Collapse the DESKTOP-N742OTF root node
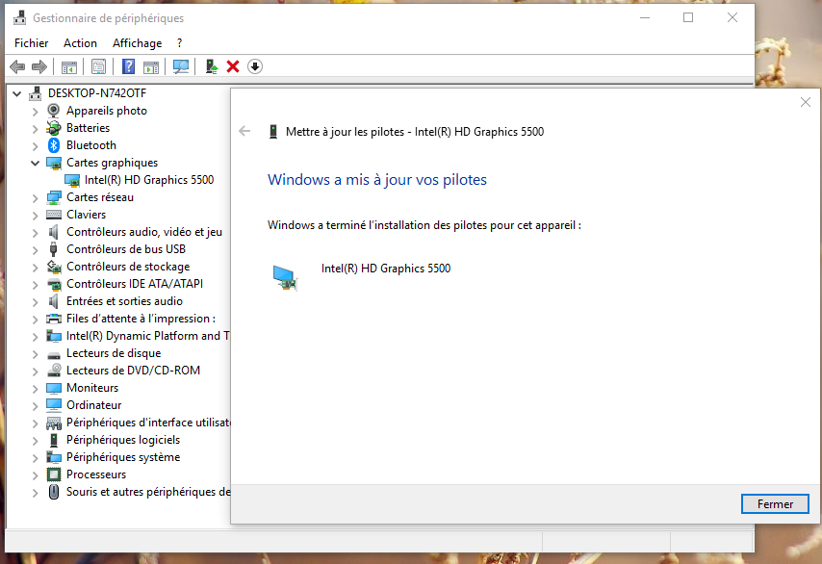Screen dimensions: 822x564 click(x=16, y=93)
